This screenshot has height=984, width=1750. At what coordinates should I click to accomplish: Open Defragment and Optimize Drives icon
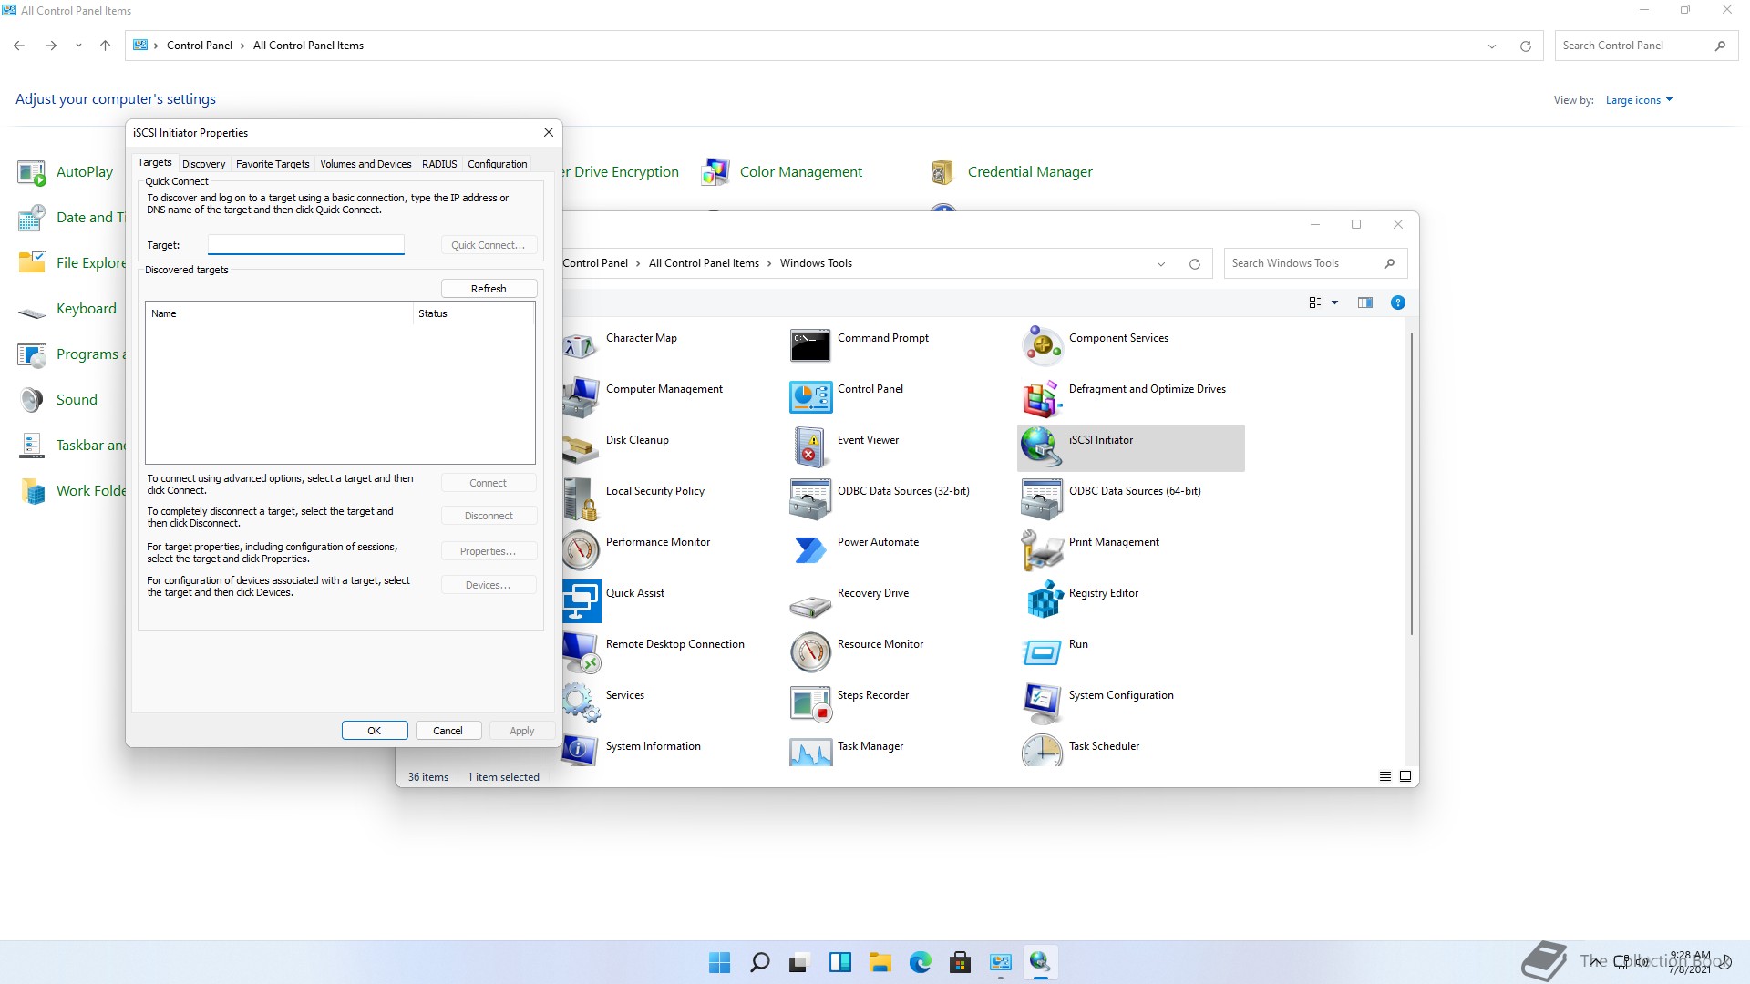(1042, 397)
